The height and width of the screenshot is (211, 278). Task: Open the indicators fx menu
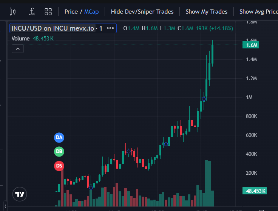click(x=32, y=12)
